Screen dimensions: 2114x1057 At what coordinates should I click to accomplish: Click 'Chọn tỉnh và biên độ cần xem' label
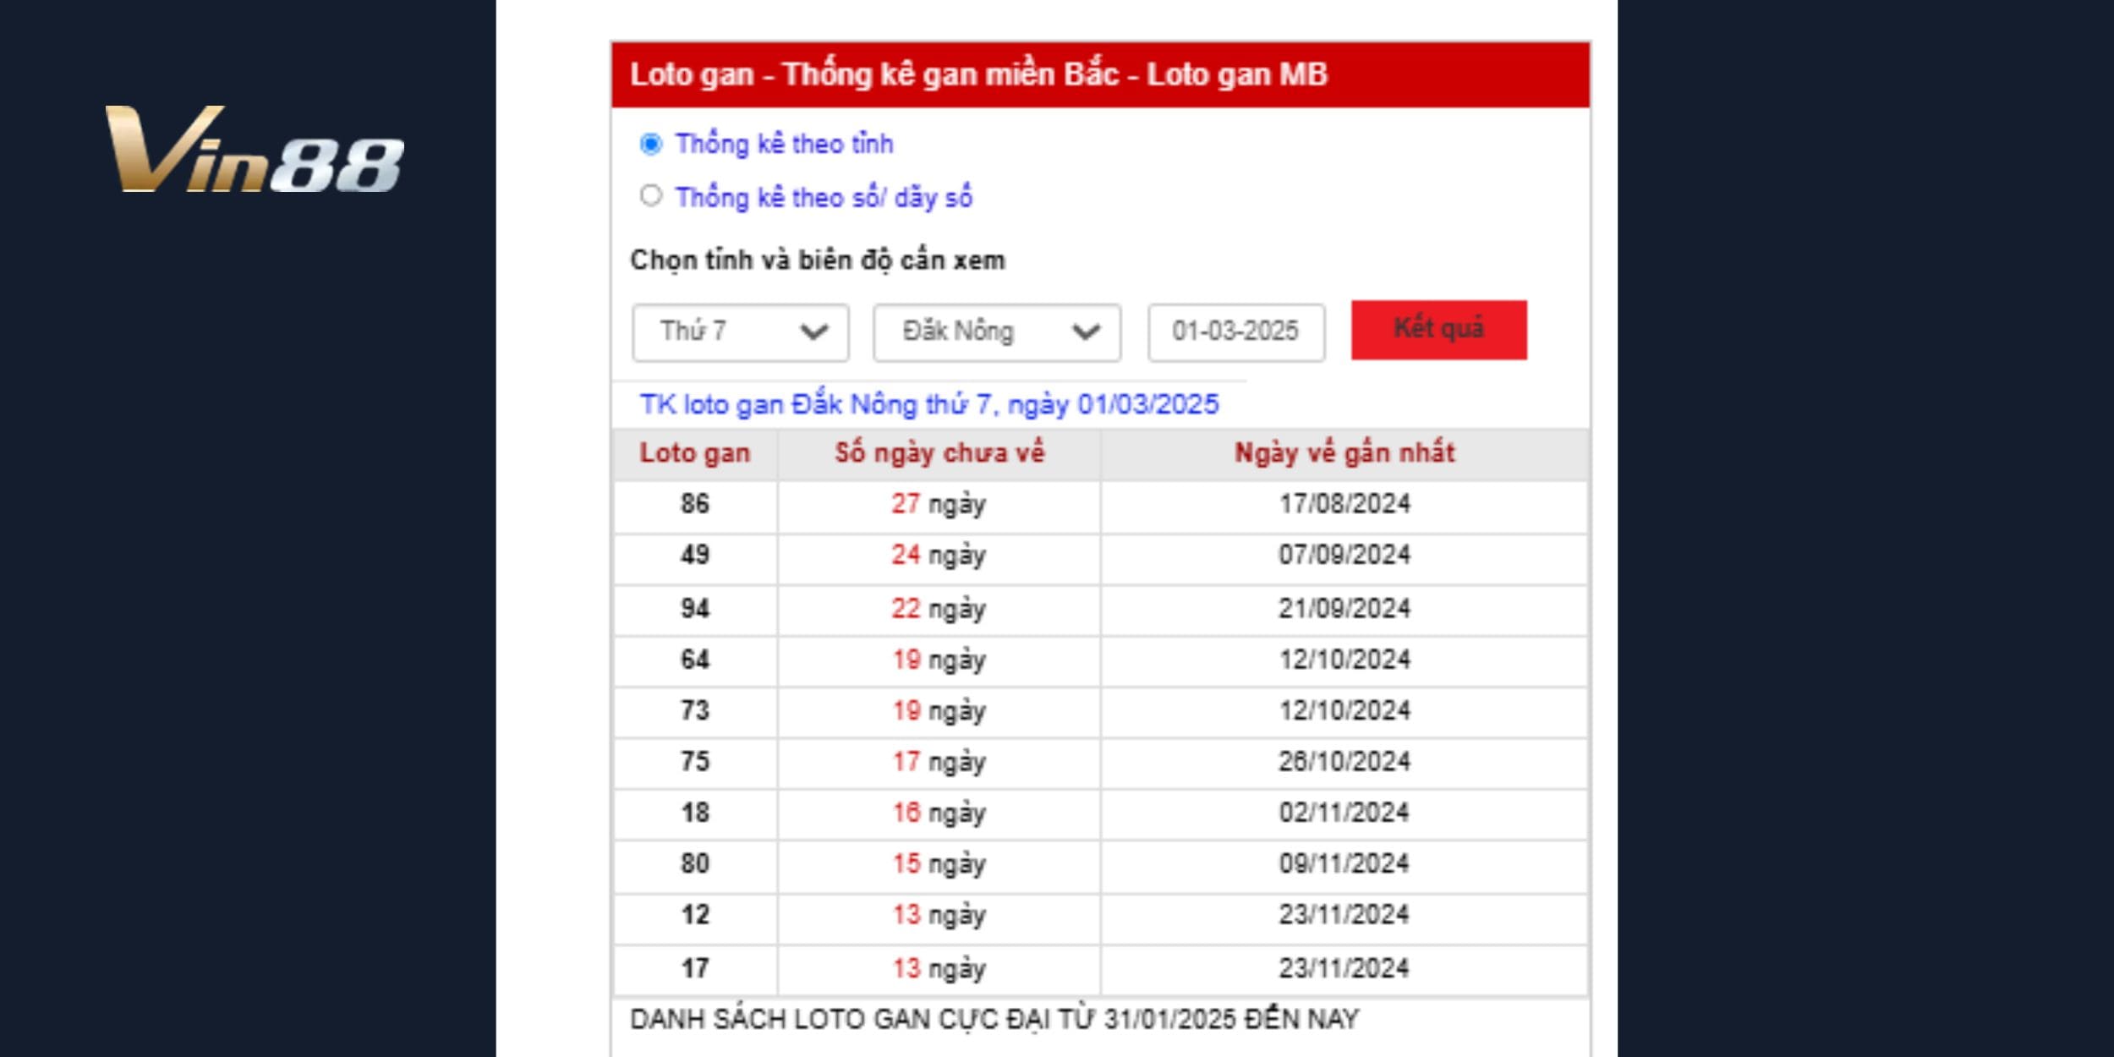[x=818, y=260]
